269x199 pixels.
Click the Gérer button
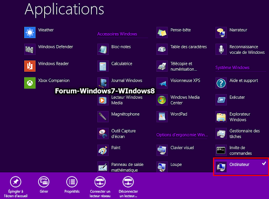point(44,185)
